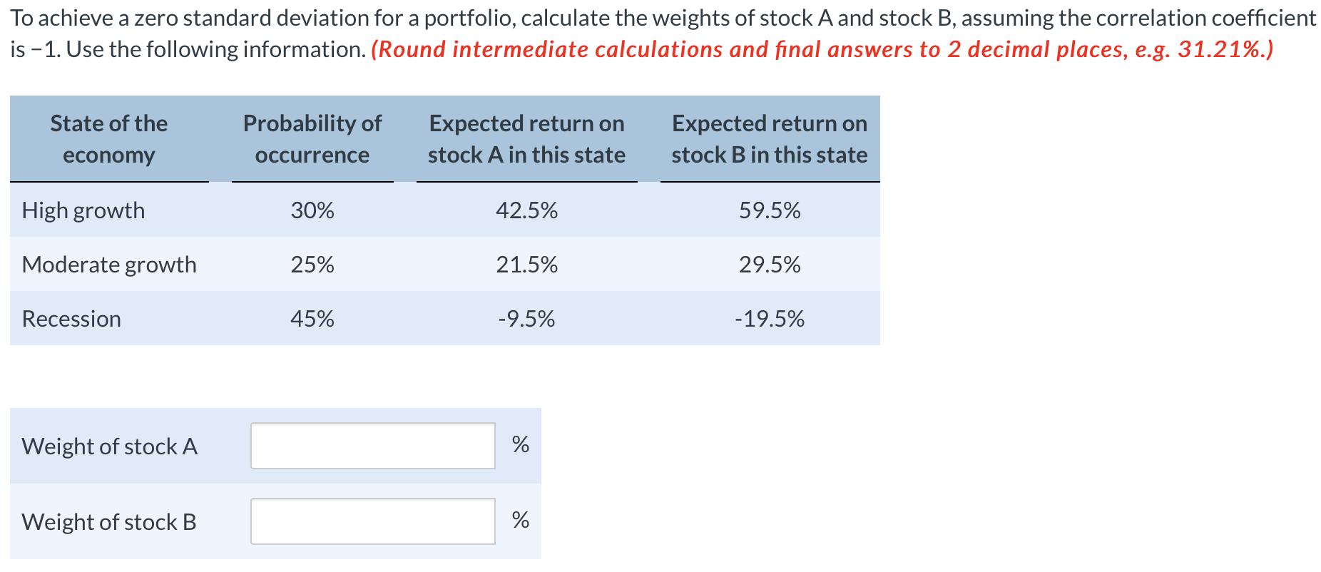The image size is (1321, 572).
Task: Select the 59.5% return value for stock B
Action: coord(769,210)
